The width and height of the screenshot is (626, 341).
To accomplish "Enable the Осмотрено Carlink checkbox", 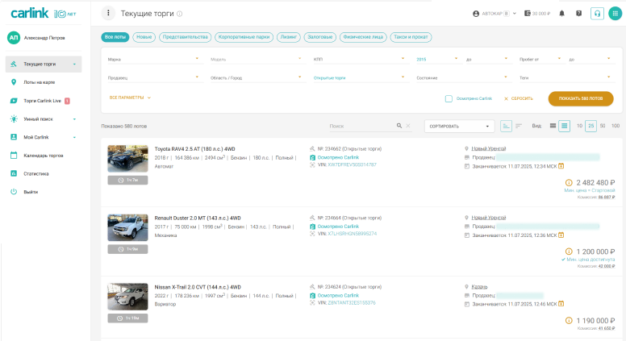I will pyautogui.click(x=449, y=98).
